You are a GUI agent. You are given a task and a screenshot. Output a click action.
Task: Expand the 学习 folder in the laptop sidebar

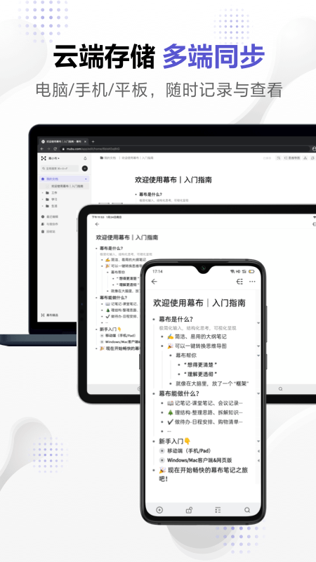(x=43, y=200)
